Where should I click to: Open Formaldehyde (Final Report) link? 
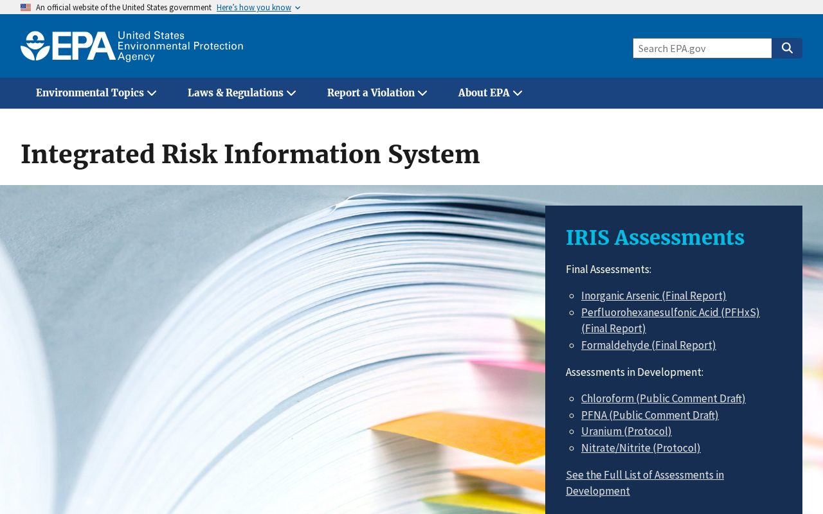[x=649, y=345]
